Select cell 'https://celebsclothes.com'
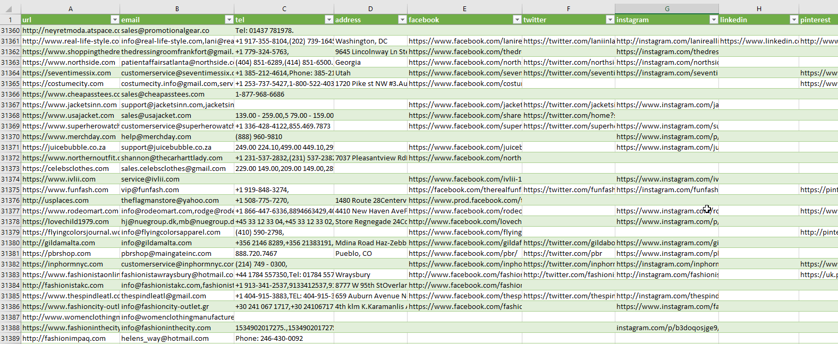 tap(71, 168)
